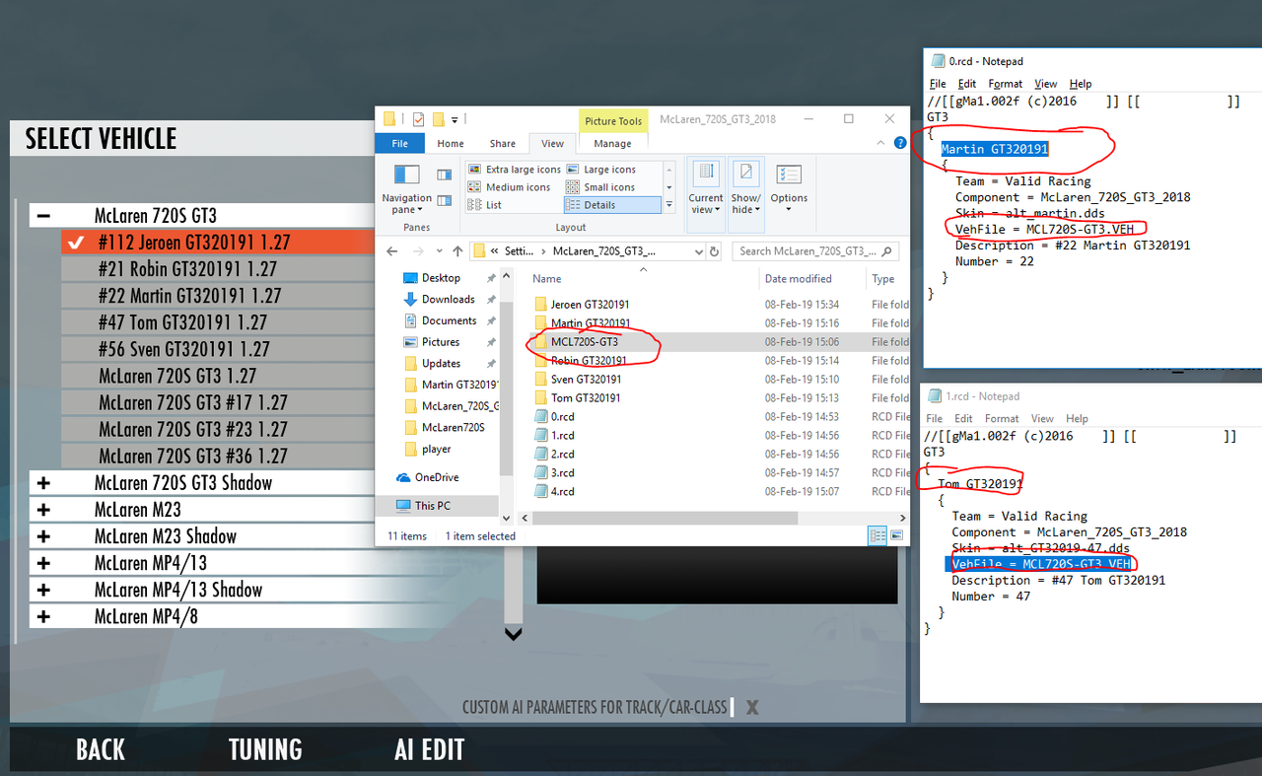The width and height of the screenshot is (1262, 776).
Task: Choose Medium icons layout
Action: (x=509, y=187)
